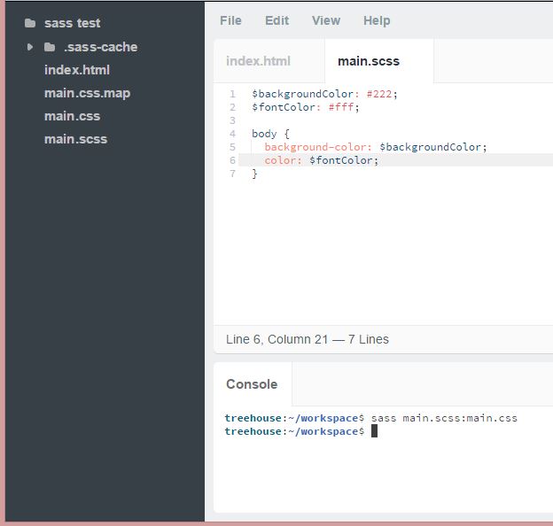Open the Help menu
Image resolution: width=553 pixels, height=526 pixels.
pos(377,20)
